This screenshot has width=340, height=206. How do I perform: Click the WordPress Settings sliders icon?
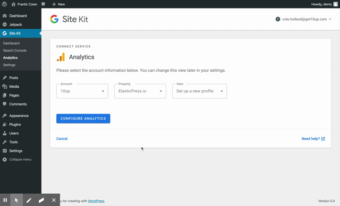tap(5, 151)
